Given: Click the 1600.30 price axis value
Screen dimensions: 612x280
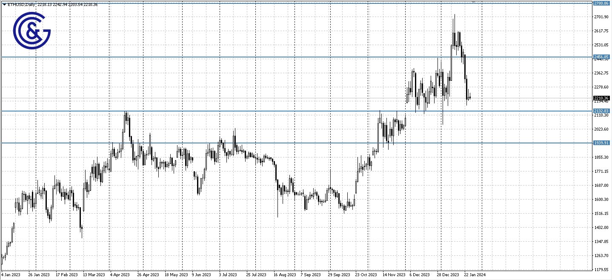Looking at the screenshot, I should pos(601,200).
